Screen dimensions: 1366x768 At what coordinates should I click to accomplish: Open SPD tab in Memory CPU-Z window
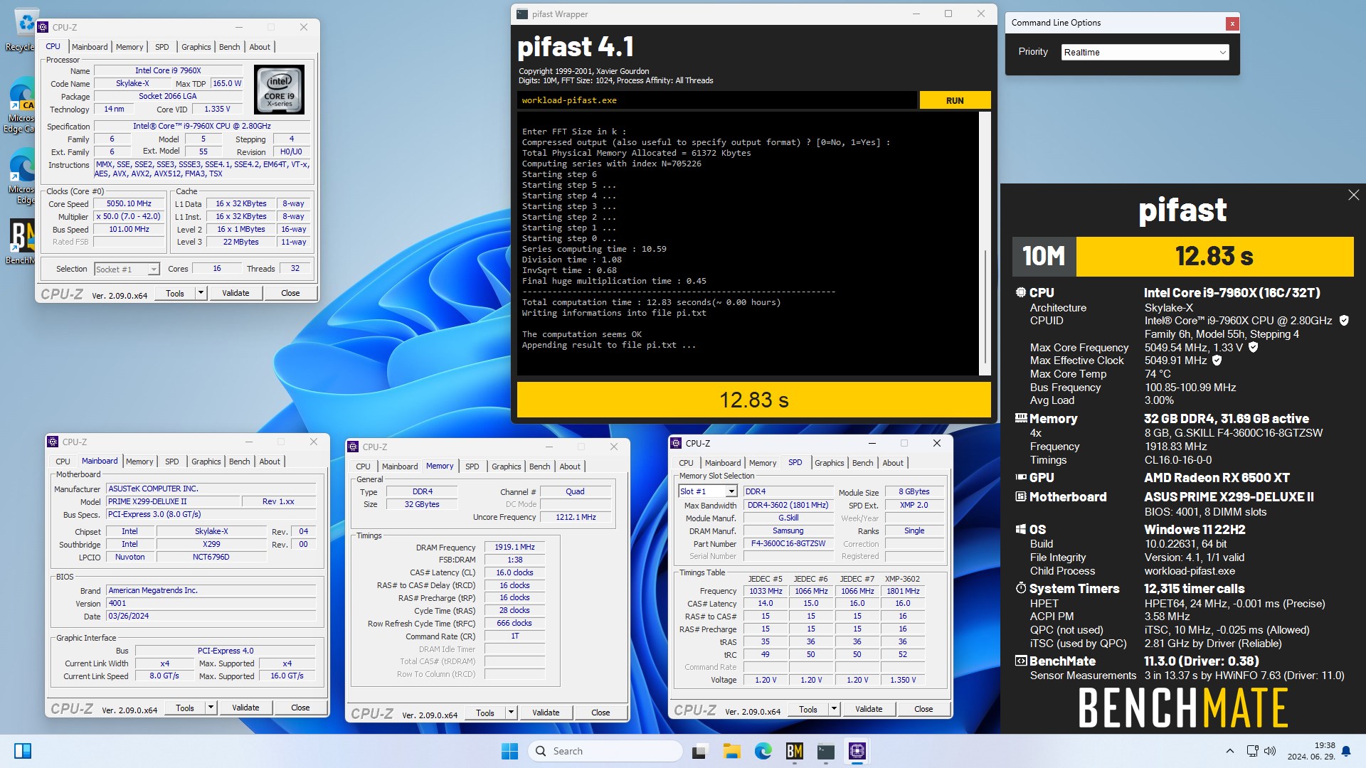[x=472, y=466]
